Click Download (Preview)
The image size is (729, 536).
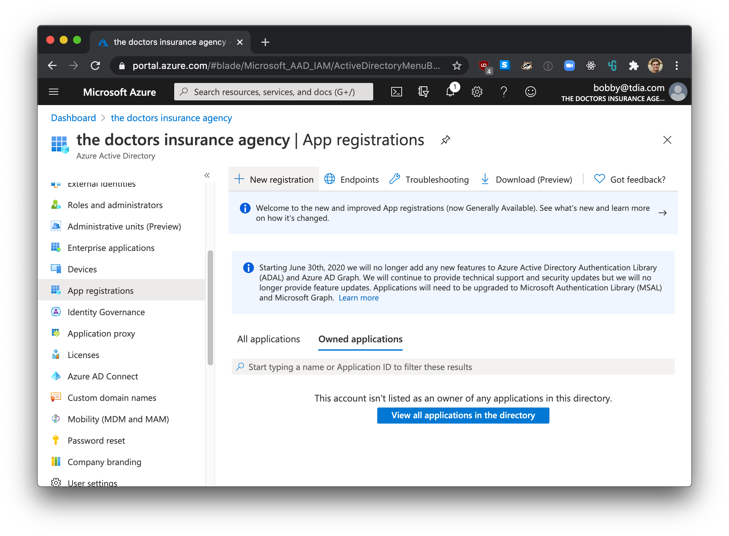527,179
